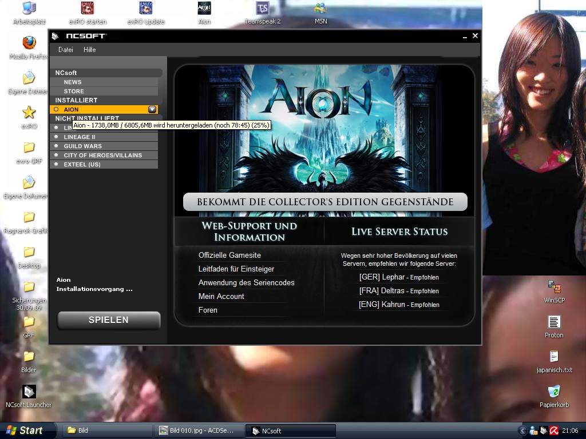Image resolution: width=586 pixels, height=439 pixels.
Task: Close the NCsoft launcher window
Action: [x=475, y=36]
